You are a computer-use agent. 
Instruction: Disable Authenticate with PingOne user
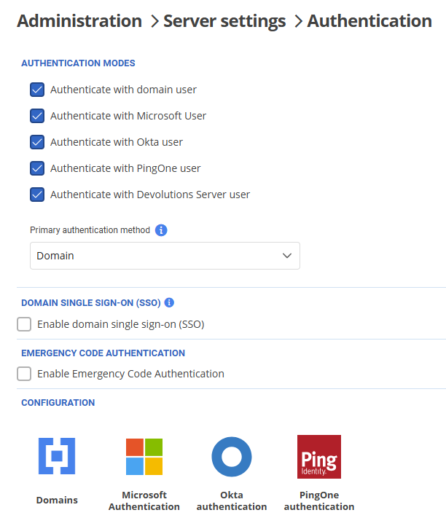(38, 168)
